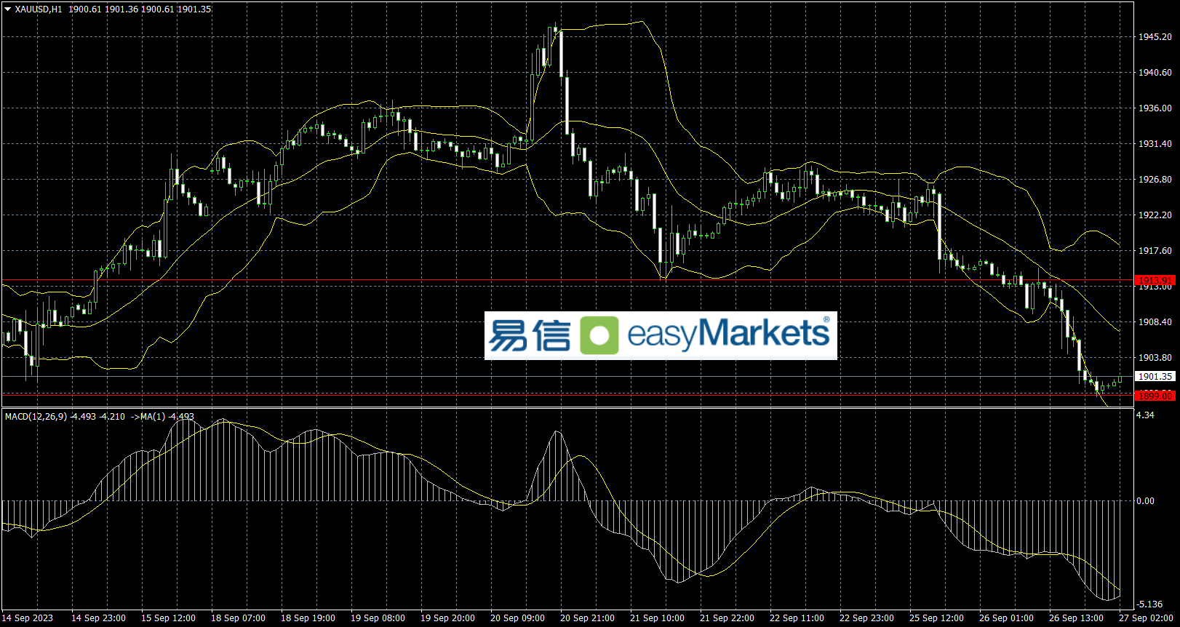1180x627 pixels.
Task: Click time axis label 20 Sep 09:00
Action: [517, 618]
